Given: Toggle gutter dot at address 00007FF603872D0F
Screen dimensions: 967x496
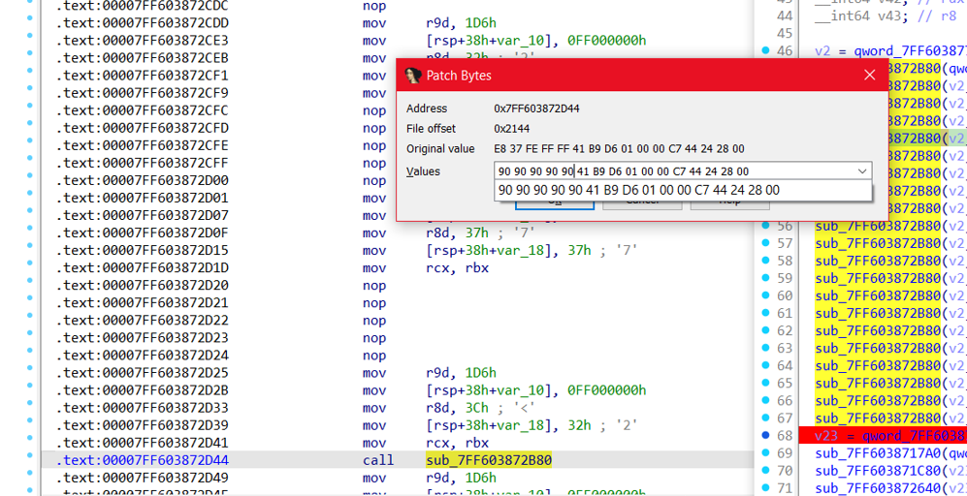Looking at the screenshot, I should point(30,233).
